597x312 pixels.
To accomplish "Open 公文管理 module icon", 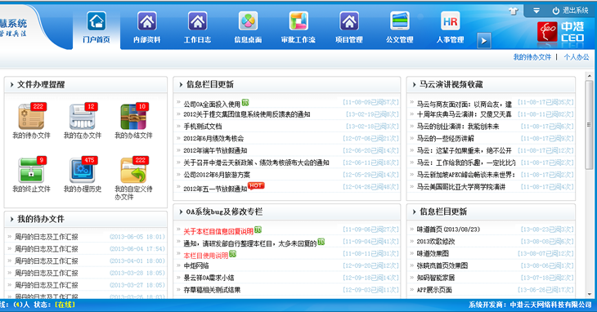I will point(400,21).
